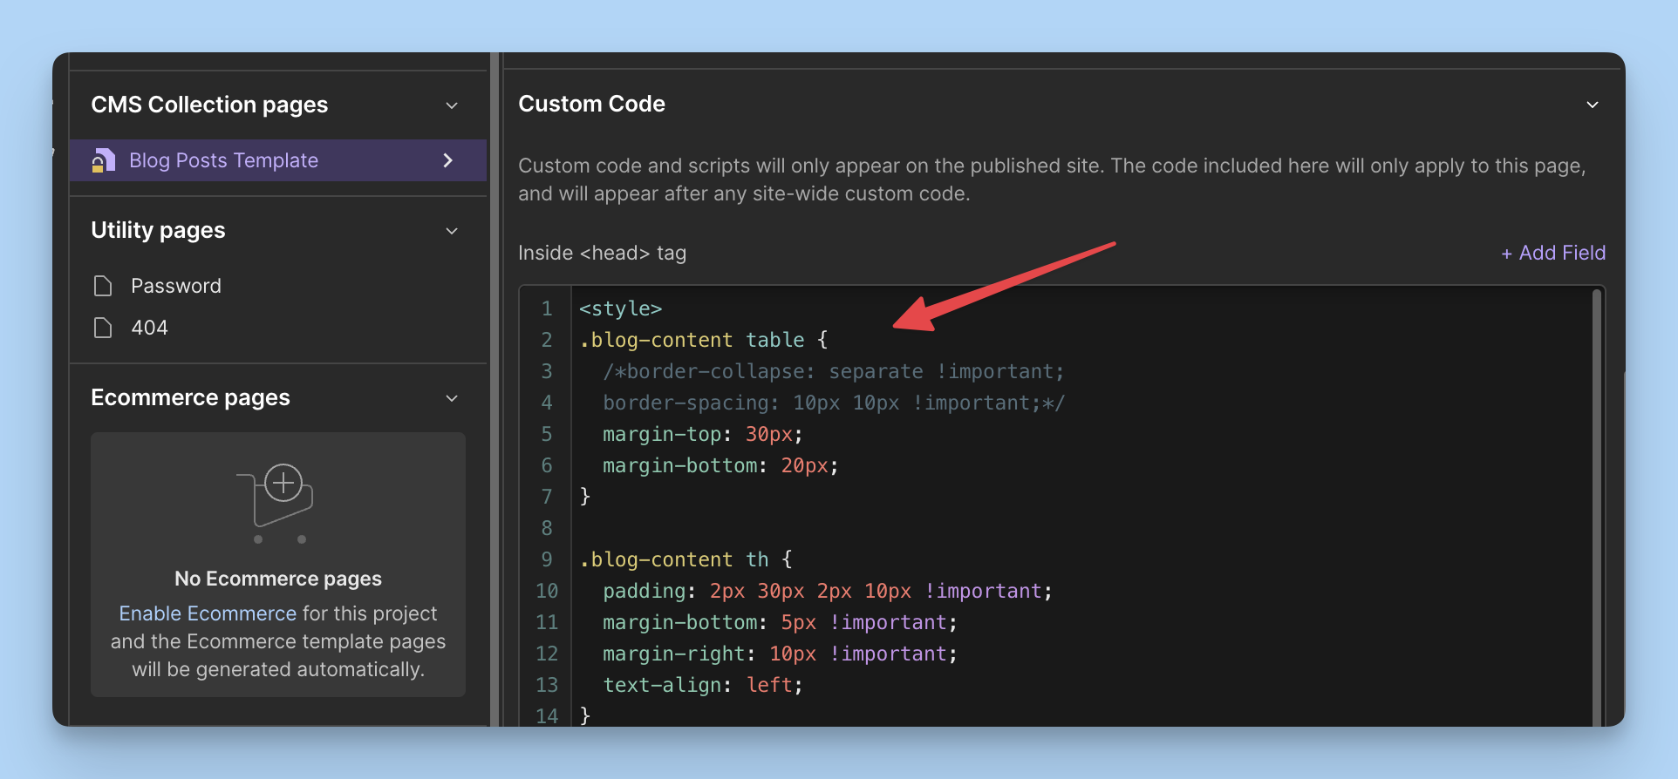1678x779 pixels.
Task: Click the Blog Posts Template page icon
Action: (x=104, y=160)
